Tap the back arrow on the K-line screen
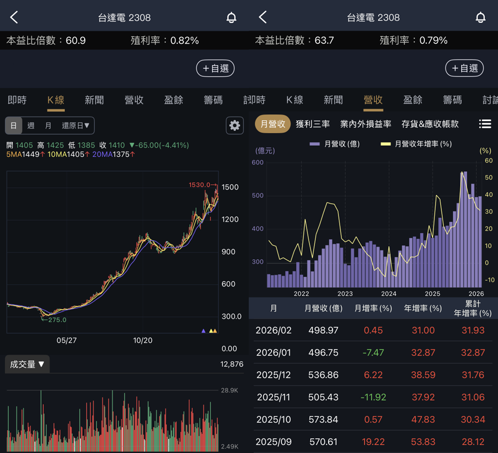The height and width of the screenshot is (453, 498). (x=13, y=17)
